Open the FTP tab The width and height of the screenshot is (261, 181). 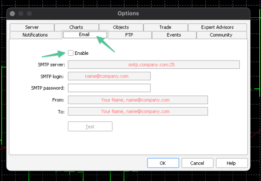click(129, 35)
